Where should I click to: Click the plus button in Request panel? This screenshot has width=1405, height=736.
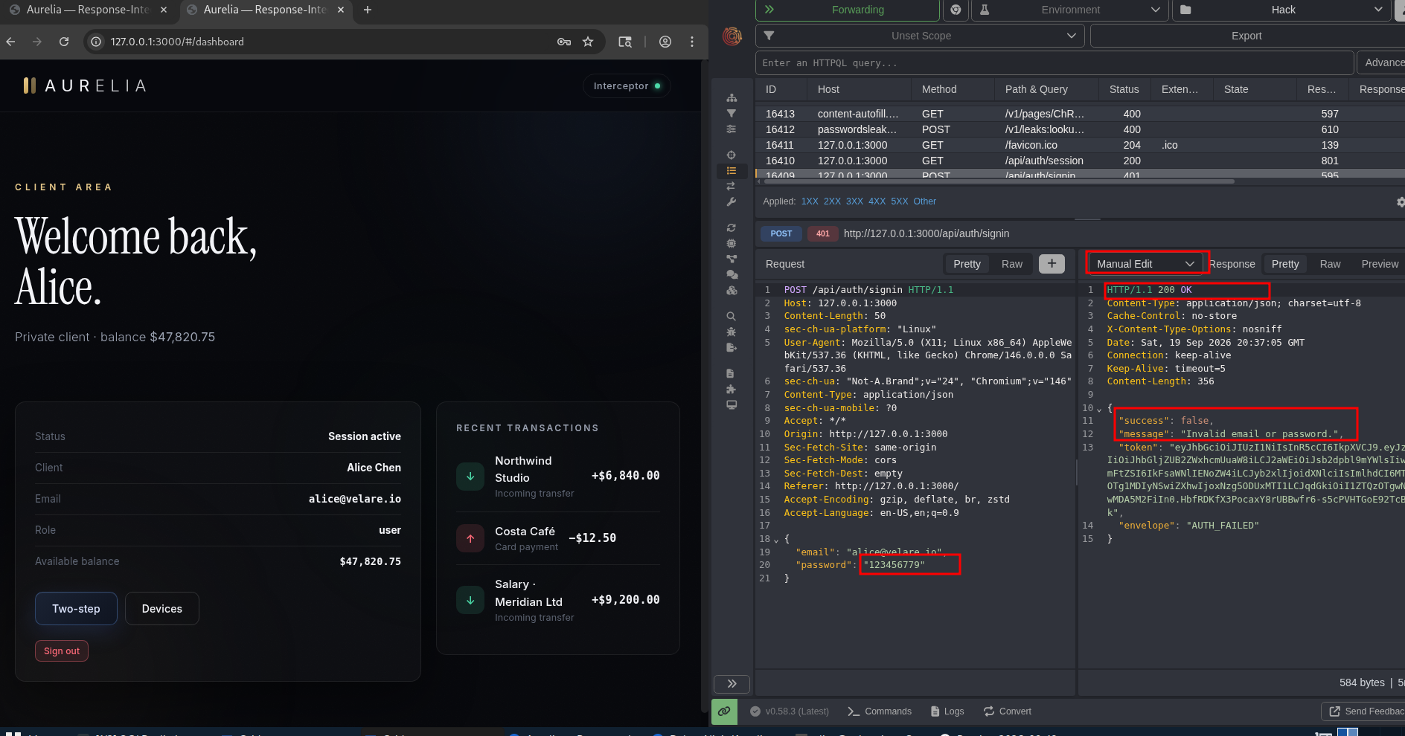click(1052, 264)
